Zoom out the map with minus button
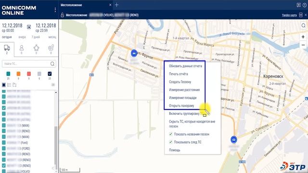 click(303, 45)
